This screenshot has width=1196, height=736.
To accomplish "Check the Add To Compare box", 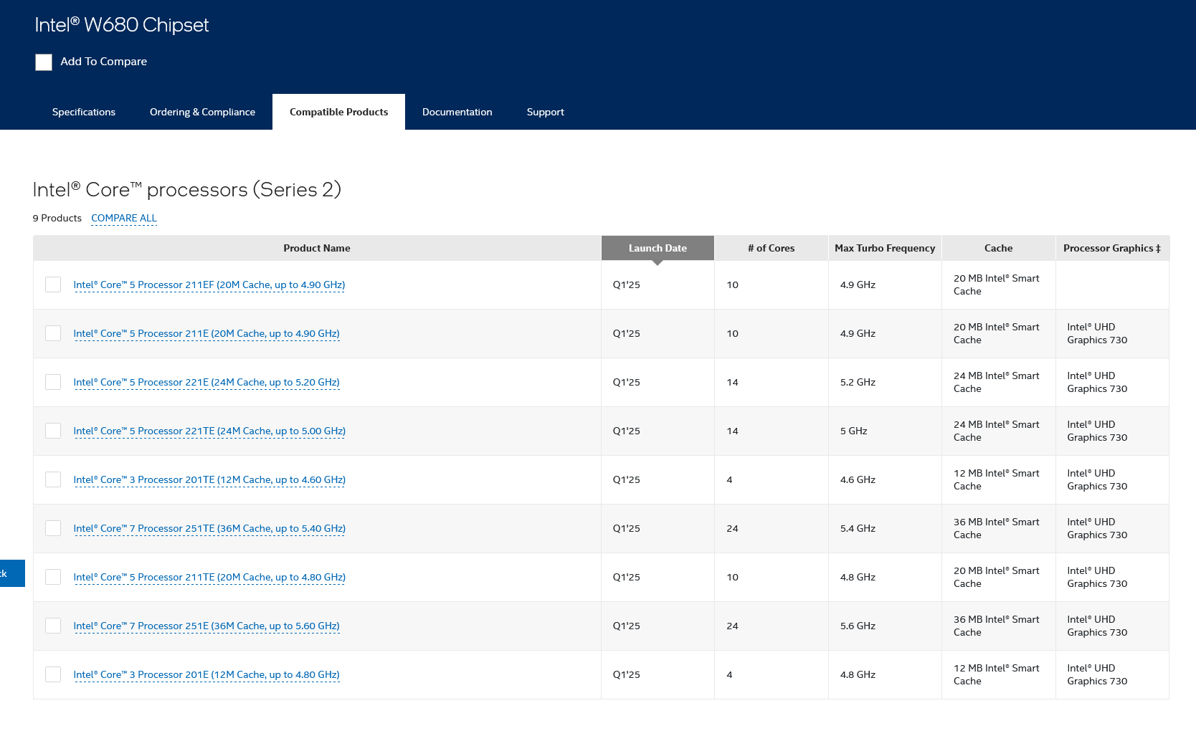I will [x=44, y=62].
